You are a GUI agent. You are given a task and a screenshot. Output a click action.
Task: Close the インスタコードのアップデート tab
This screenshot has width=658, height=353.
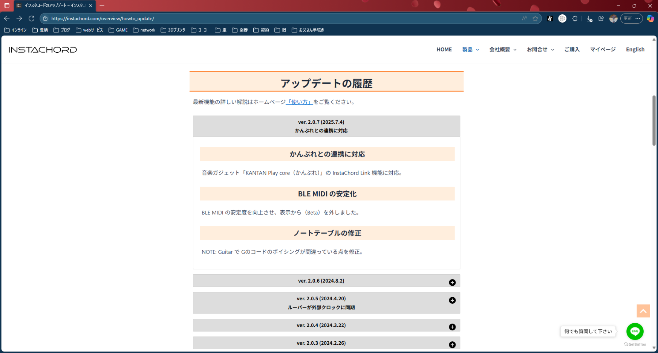pyautogui.click(x=90, y=6)
